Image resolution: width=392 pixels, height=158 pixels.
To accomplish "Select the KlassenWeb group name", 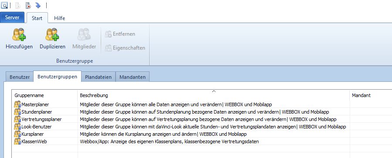I will [34, 141].
